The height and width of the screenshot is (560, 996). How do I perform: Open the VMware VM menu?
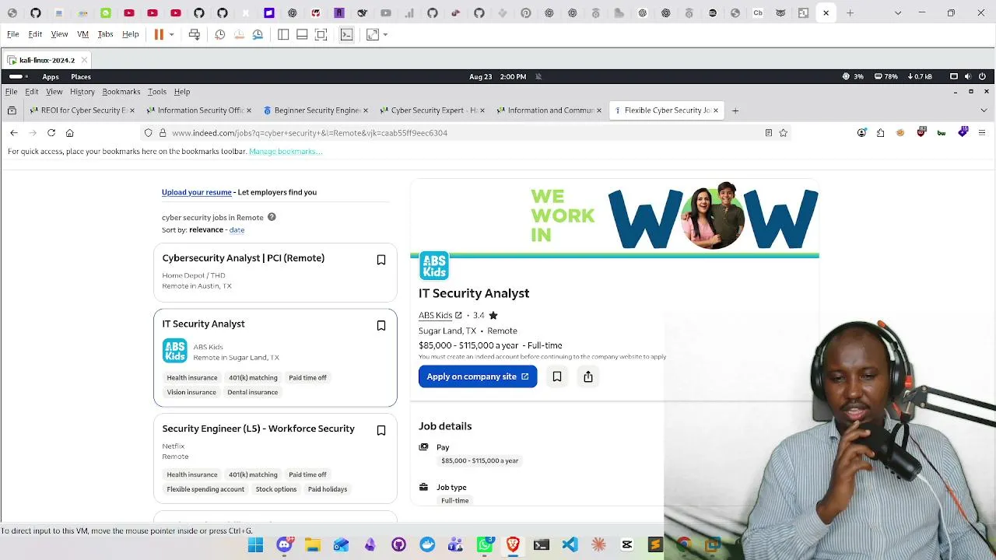coord(82,34)
